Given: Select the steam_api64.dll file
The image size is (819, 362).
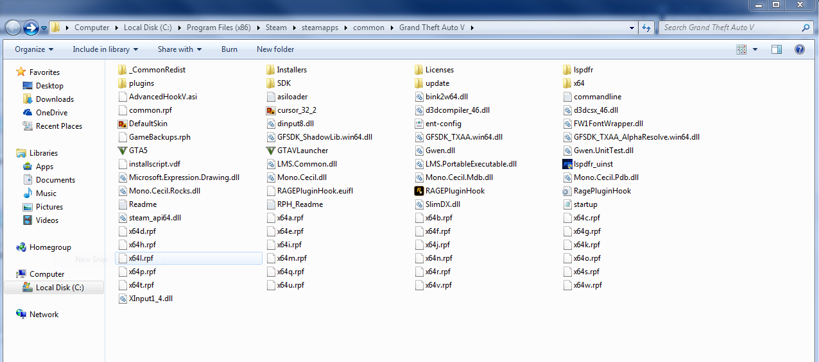Looking at the screenshot, I should pos(150,218).
